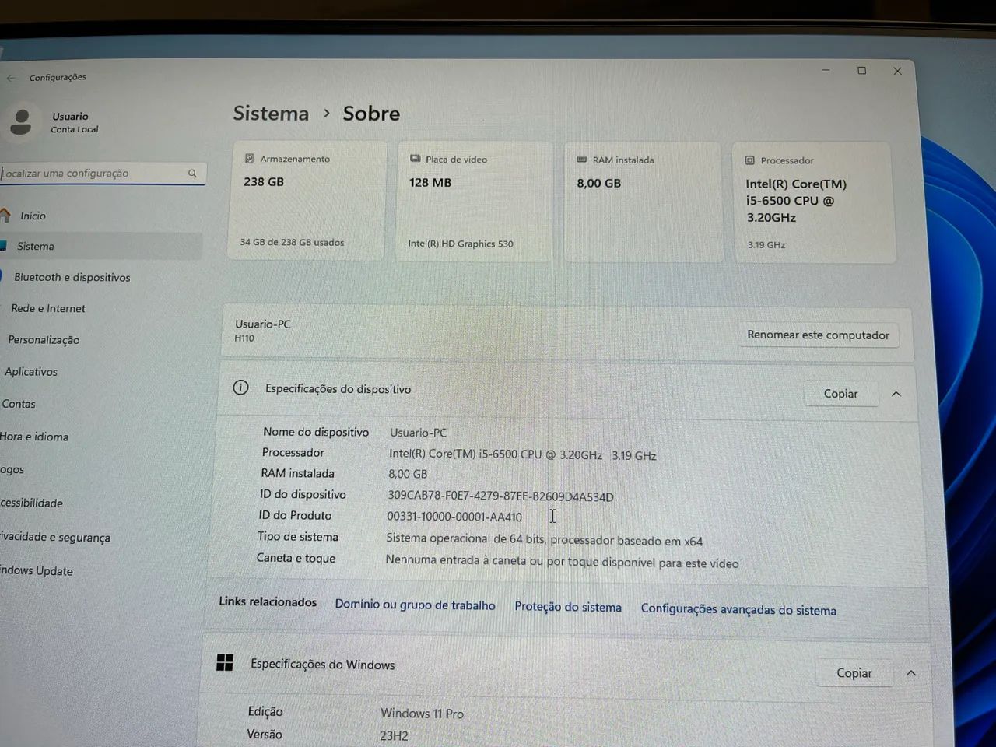Click the back arrow in Configurações
Viewport: 996px width, 747px height.
(x=11, y=78)
